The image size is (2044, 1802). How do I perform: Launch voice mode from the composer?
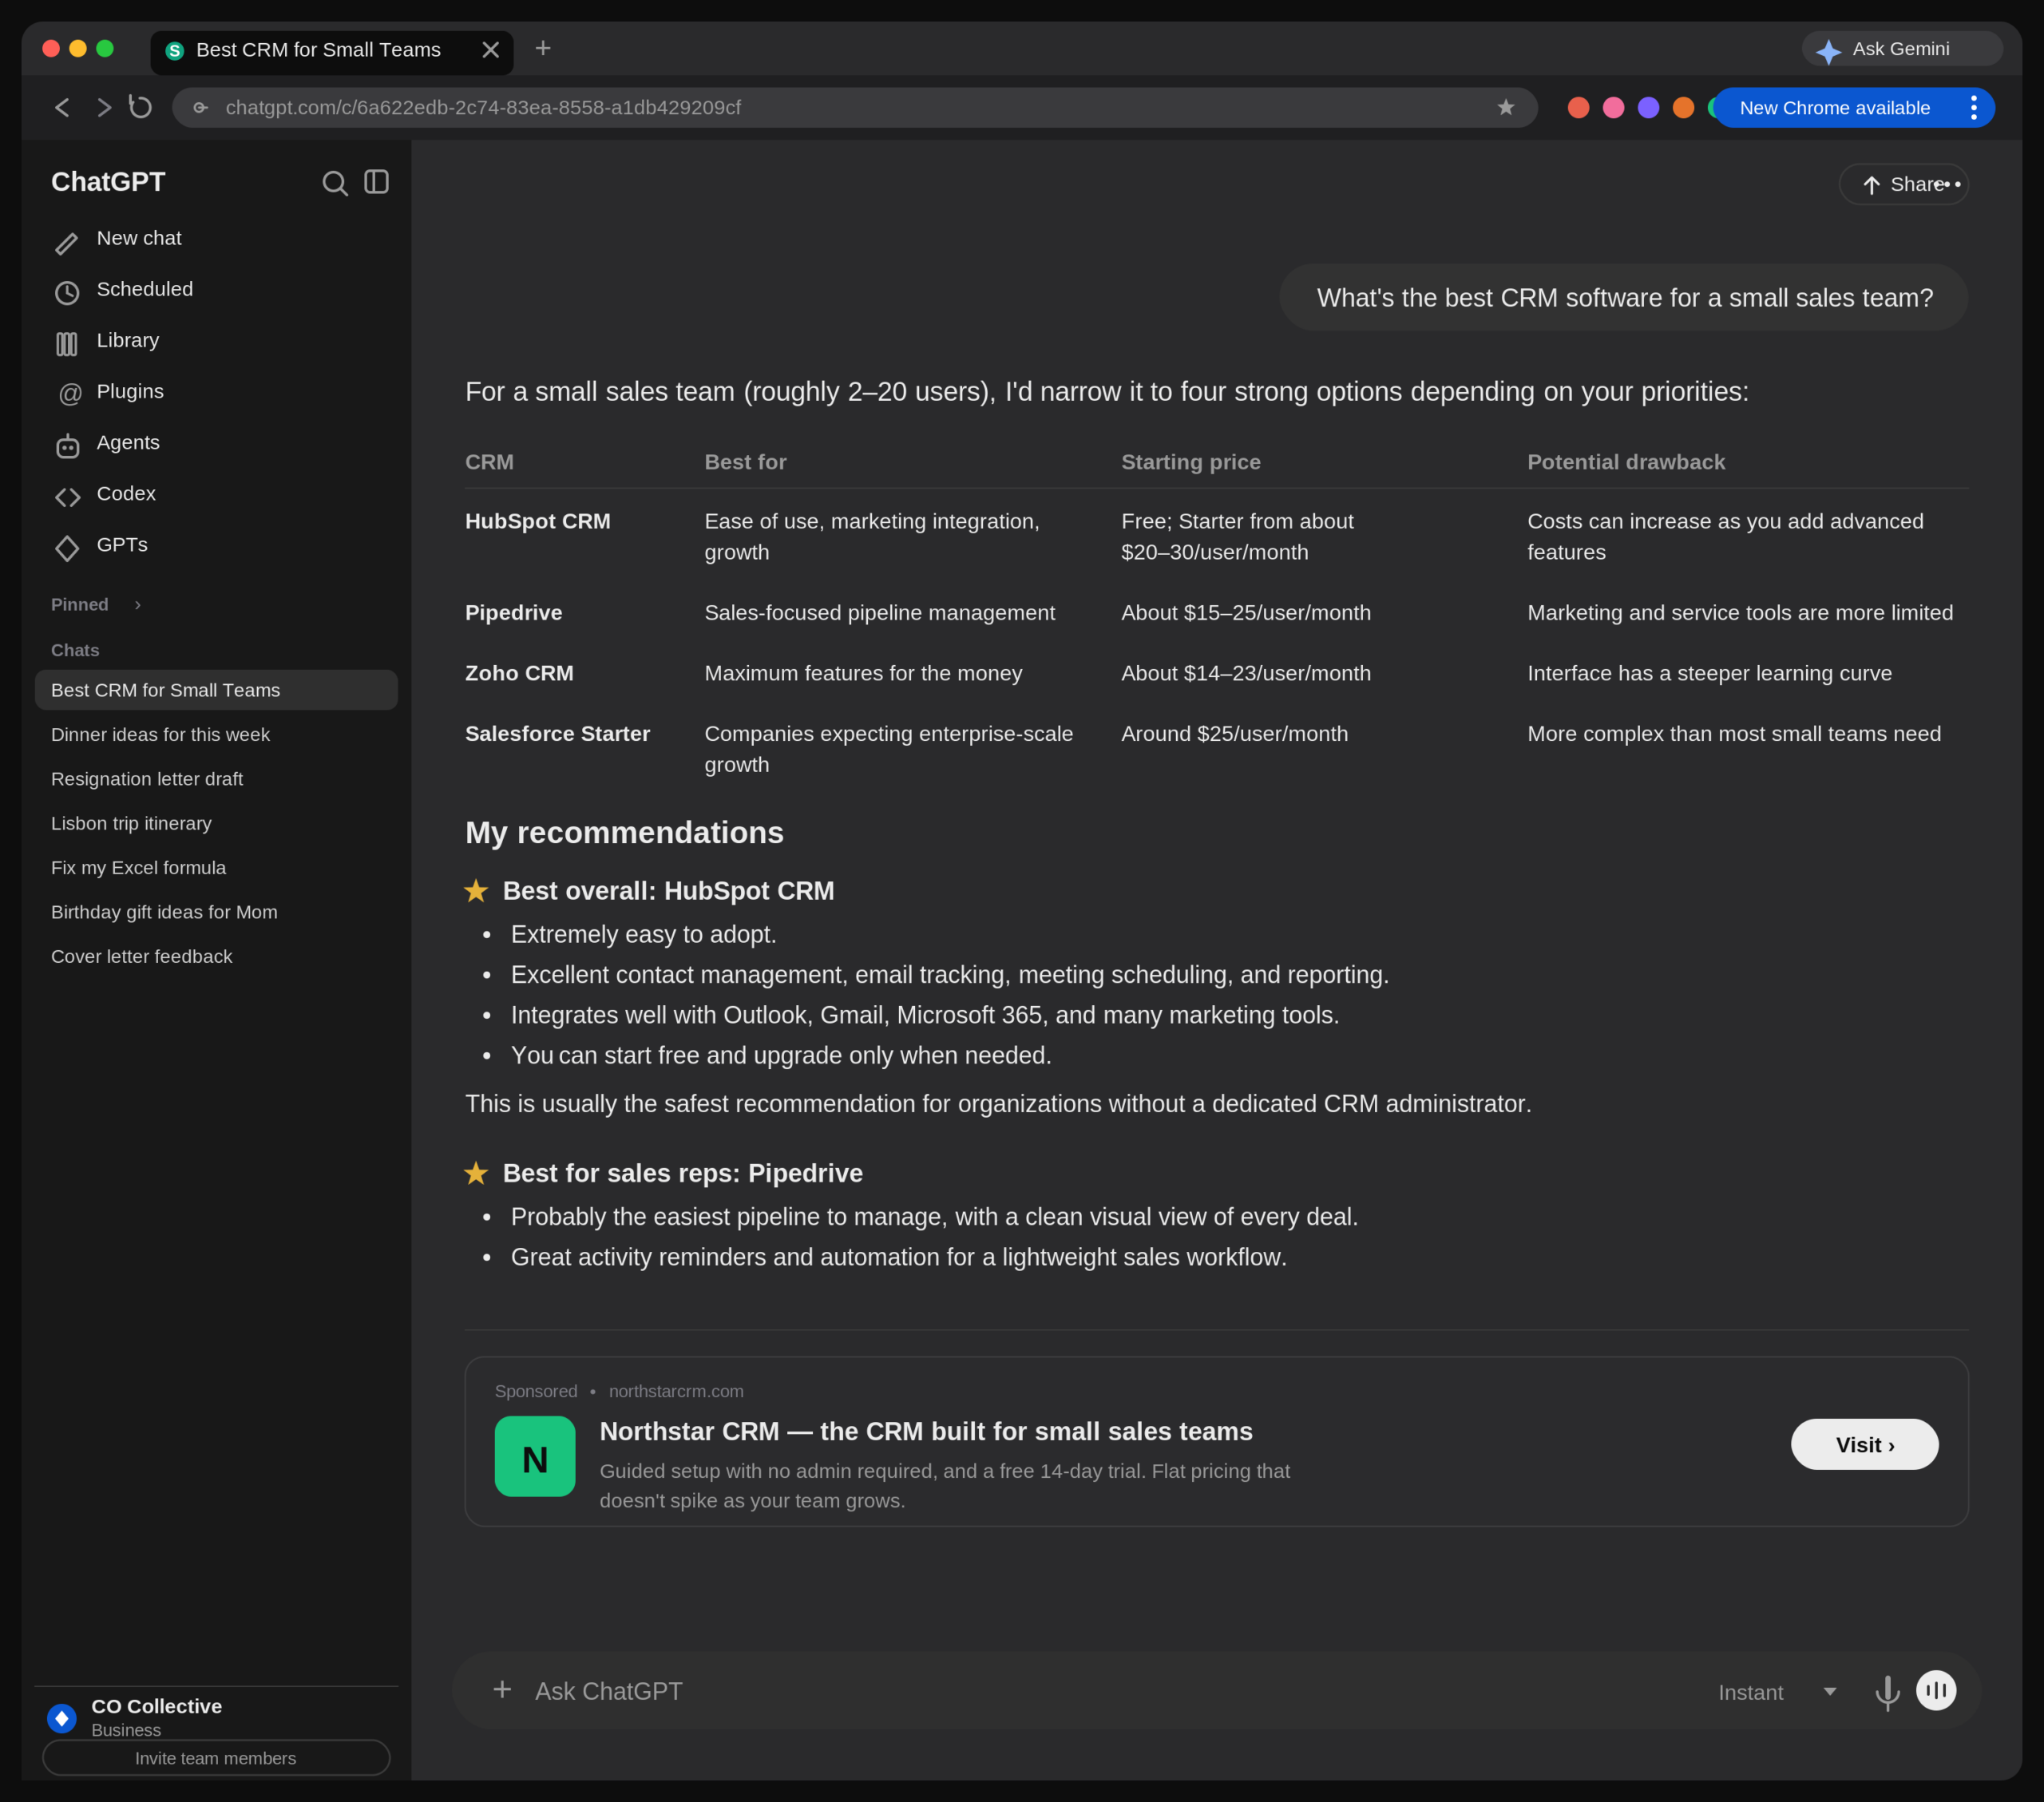(1936, 1690)
